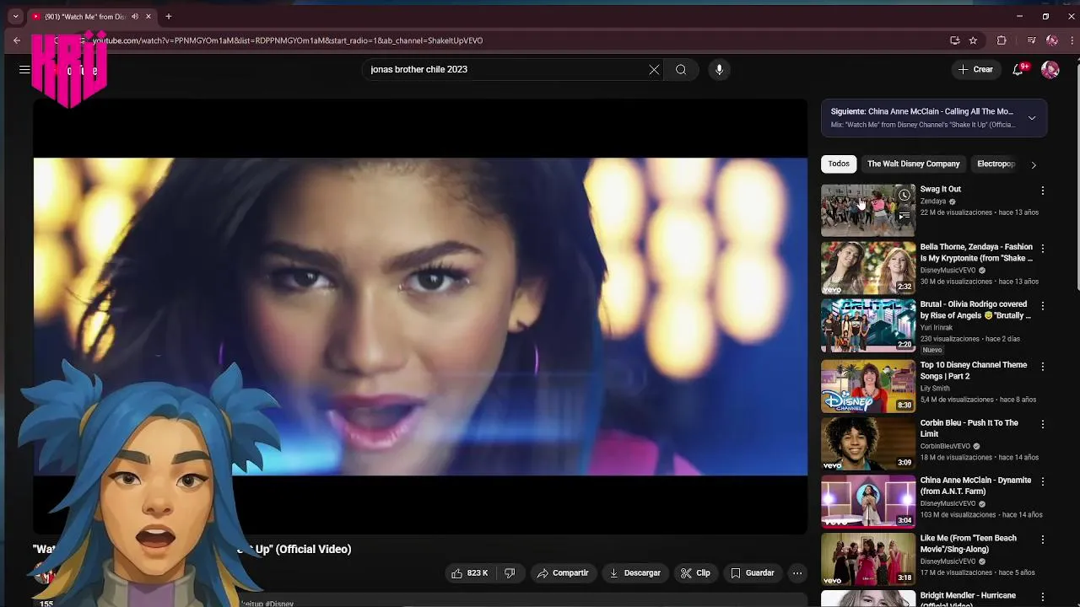
Task: Open Top 10 Disney Channel Theme thumbnail
Action: pyautogui.click(x=868, y=386)
